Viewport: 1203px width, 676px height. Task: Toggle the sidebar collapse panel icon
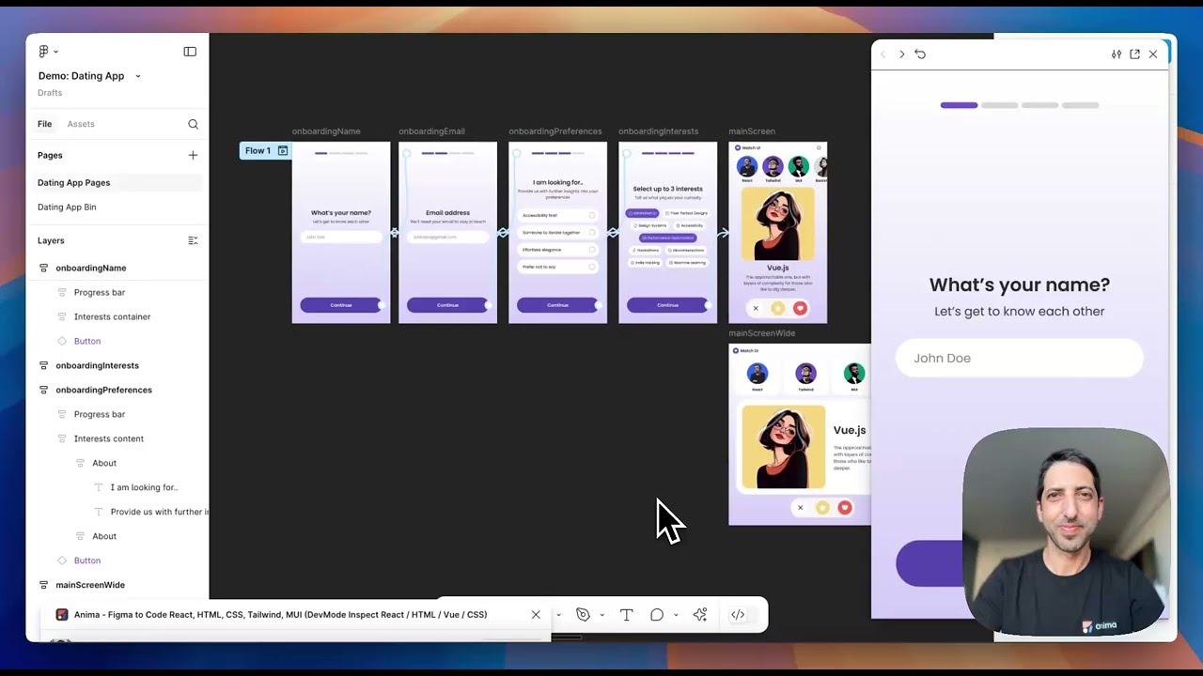[190, 52]
